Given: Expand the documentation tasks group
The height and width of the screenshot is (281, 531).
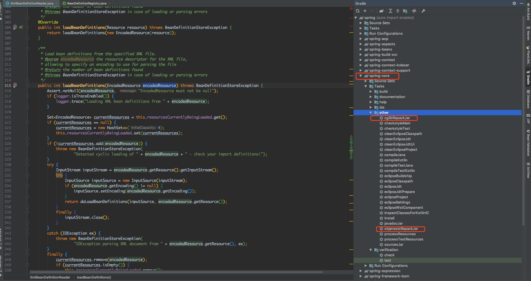Looking at the screenshot, I should click(371, 97).
